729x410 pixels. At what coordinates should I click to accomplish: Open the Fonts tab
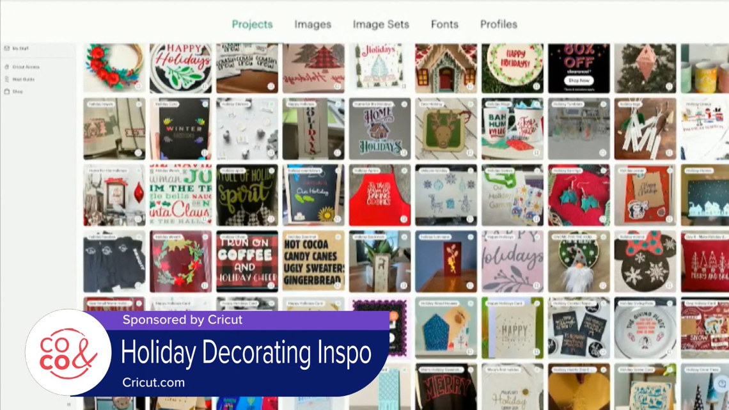point(444,24)
